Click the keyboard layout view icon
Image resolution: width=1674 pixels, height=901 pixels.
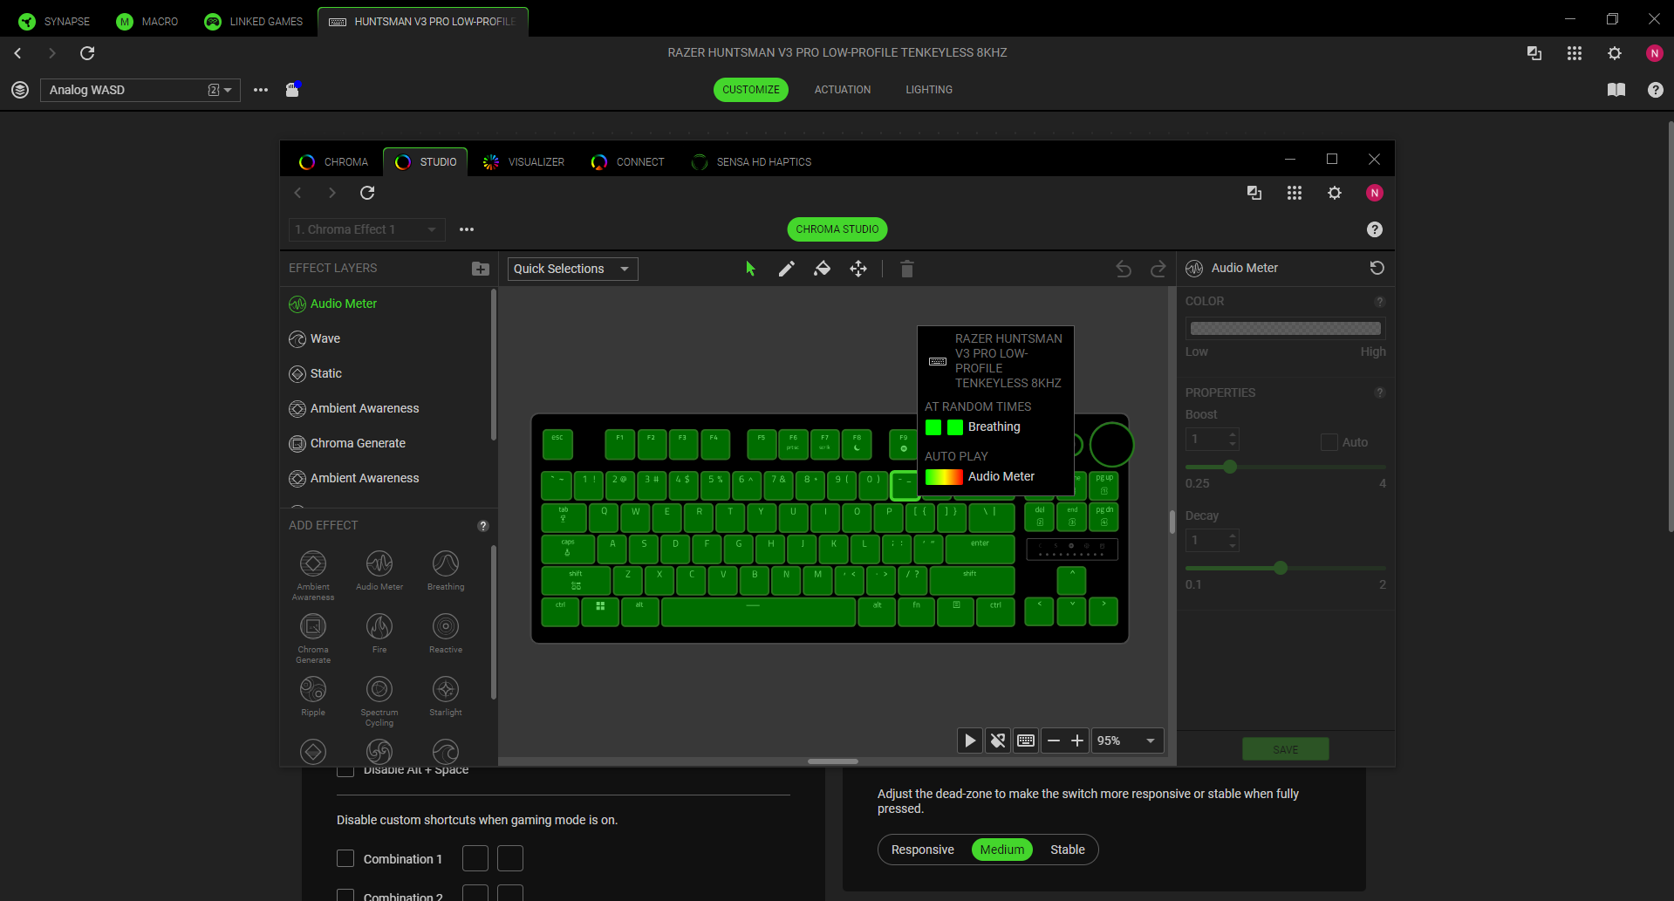(1026, 741)
